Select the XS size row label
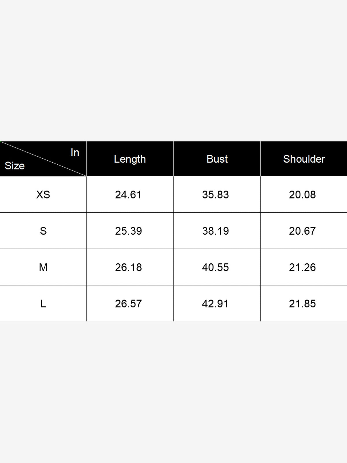Image resolution: width=347 pixels, height=463 pixels. tap(43, 194)
